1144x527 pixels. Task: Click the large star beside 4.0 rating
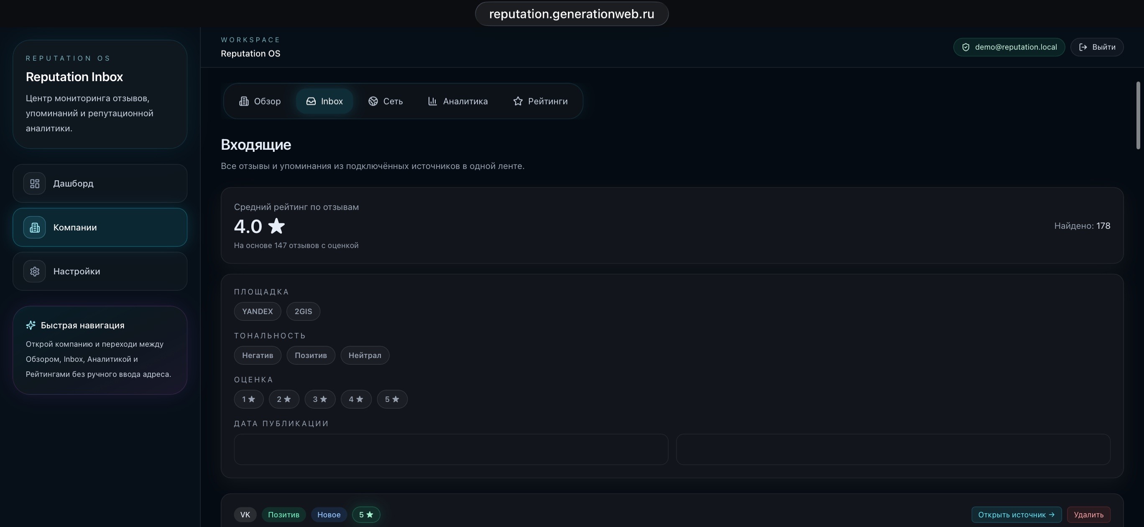click(277, 226)
